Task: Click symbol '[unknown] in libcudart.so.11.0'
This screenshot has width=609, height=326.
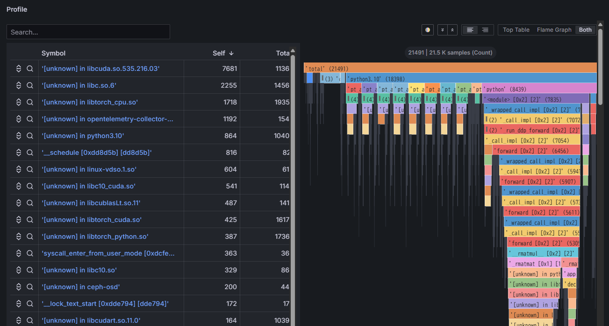Action: (91, 320)
